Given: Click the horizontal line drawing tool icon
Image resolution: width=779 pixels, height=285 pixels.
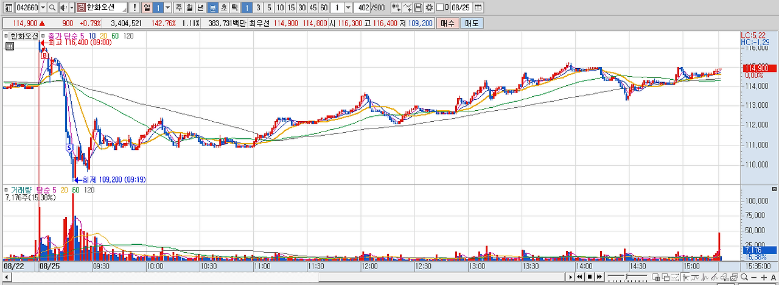Looking at the screenshot, I should (x=695, y=277).
